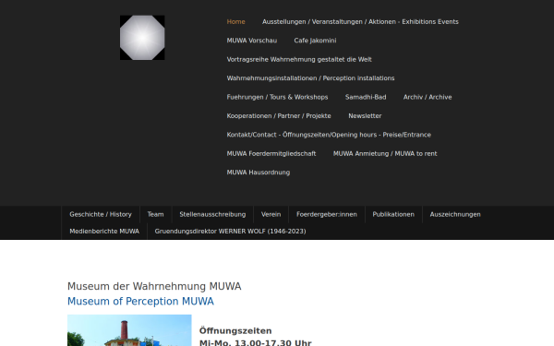Open the Home menu item
Viewport: 554px width, 346px height.
pos(235,22)
